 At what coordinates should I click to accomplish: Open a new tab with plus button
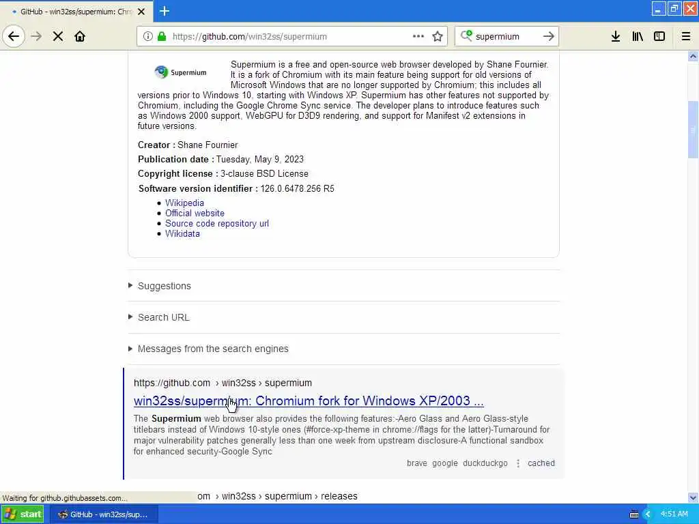165,11
